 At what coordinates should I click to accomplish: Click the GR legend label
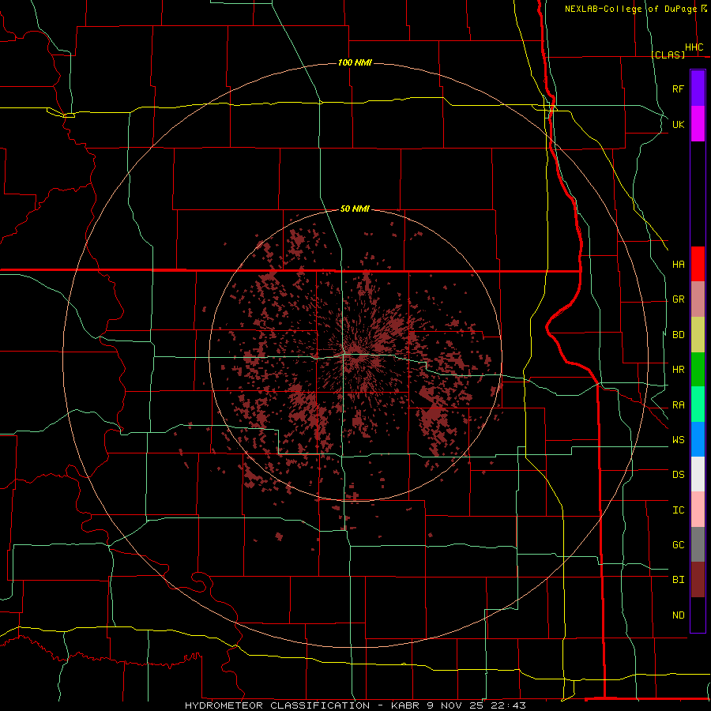point(678,299)
